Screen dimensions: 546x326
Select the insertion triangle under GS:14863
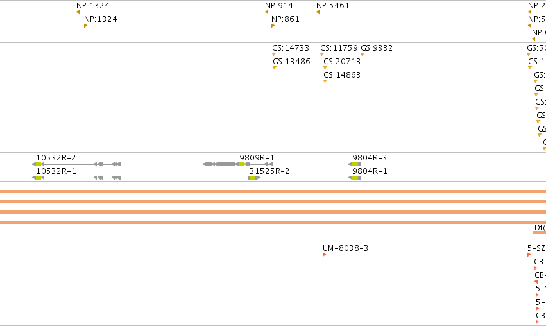click(x=325, y=81)
